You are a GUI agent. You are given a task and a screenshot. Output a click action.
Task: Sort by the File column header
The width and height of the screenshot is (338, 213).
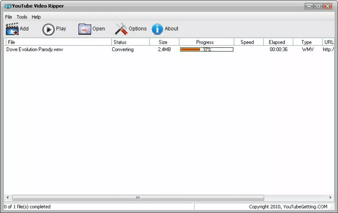[59, 42]
